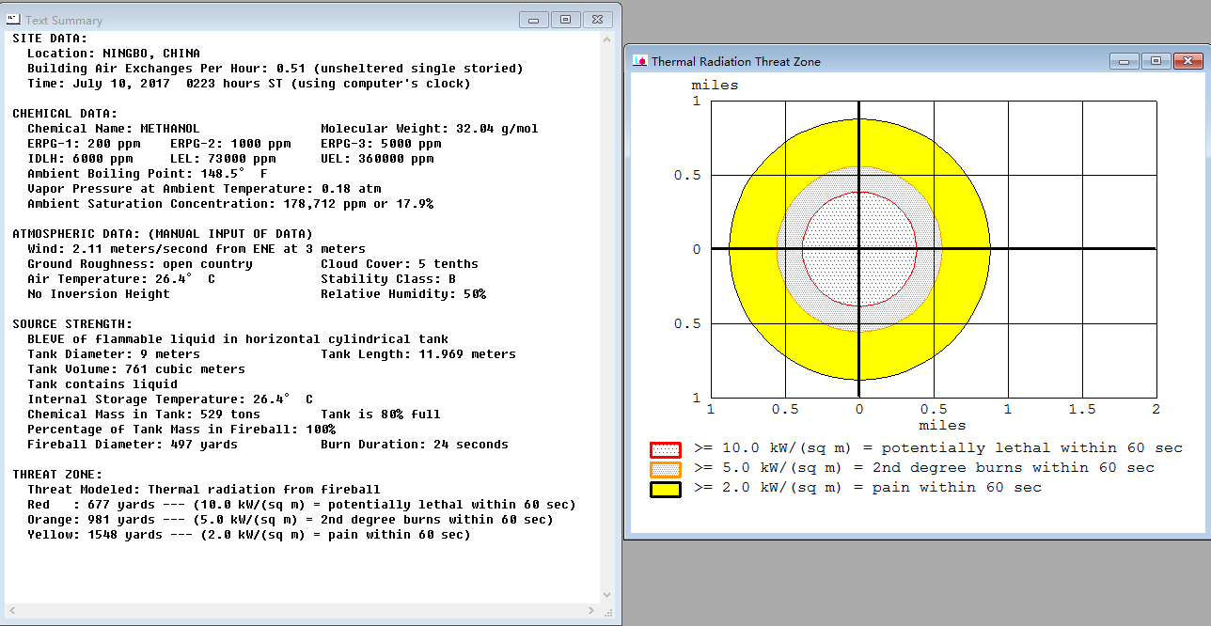Click the 'CHEMICAL DATA:' heading

pos(65,114)
